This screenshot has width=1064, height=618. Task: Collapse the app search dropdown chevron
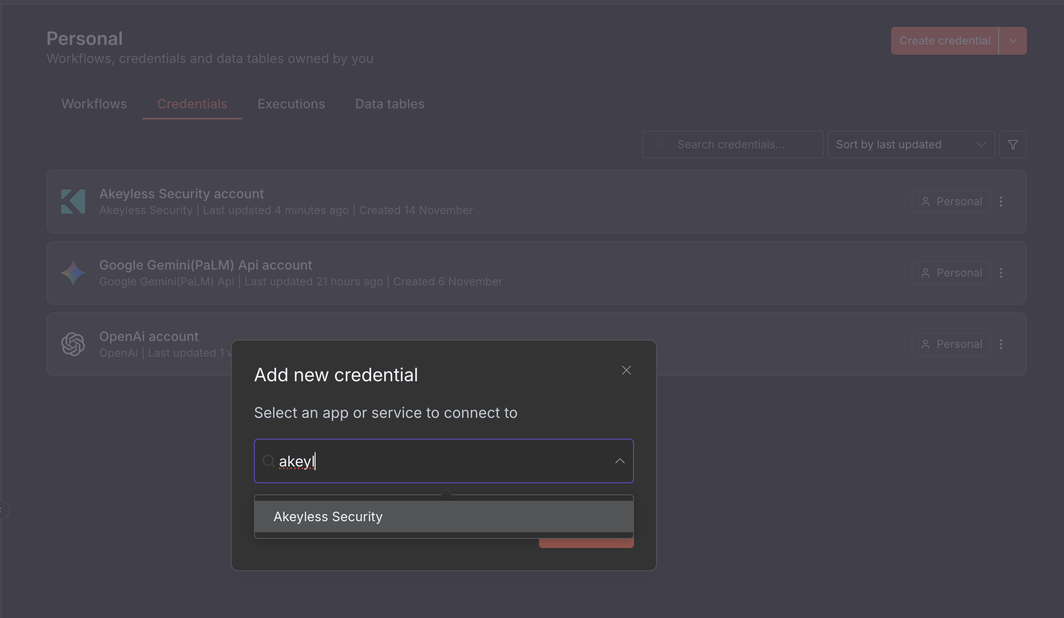(x=620, y=461)
